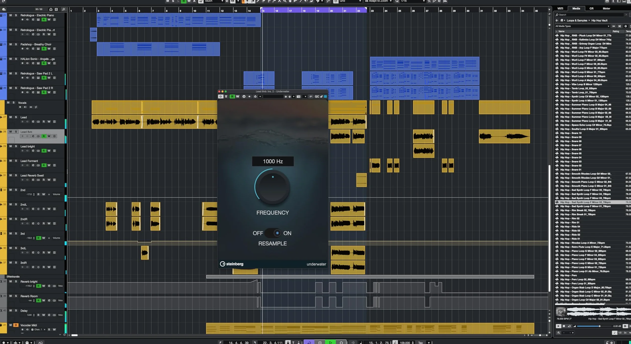Select Hip Hop - Rim Break 02_78bpm

pyautogui.click(x=577, y=210)
